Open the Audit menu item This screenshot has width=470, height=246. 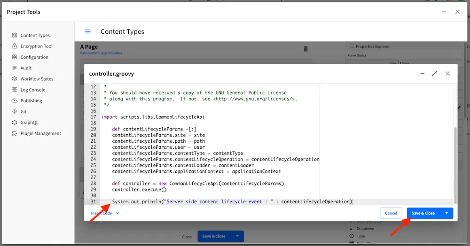(26, 68)
